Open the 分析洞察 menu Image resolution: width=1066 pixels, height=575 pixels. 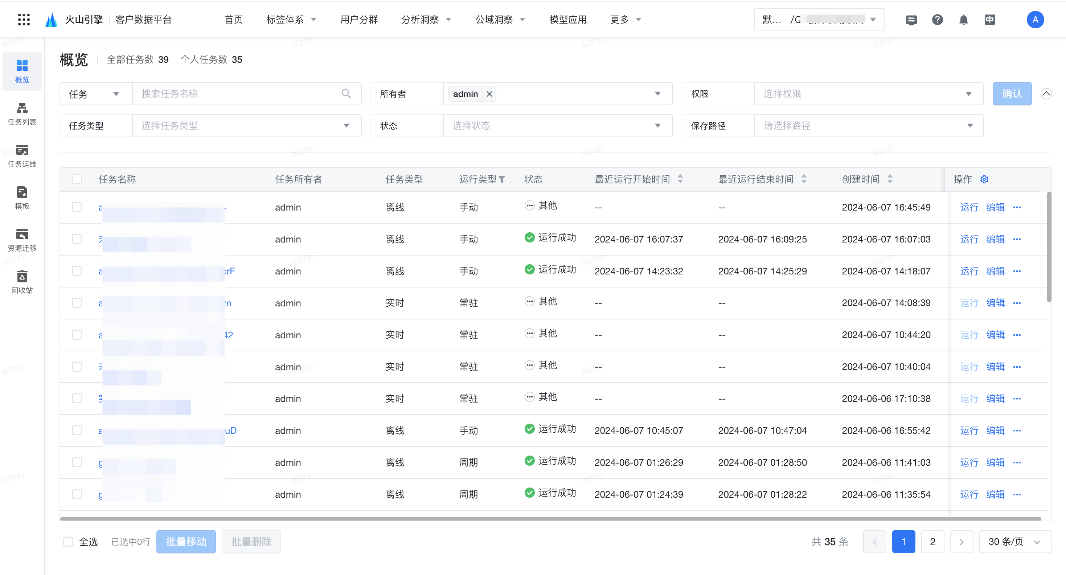426,20
